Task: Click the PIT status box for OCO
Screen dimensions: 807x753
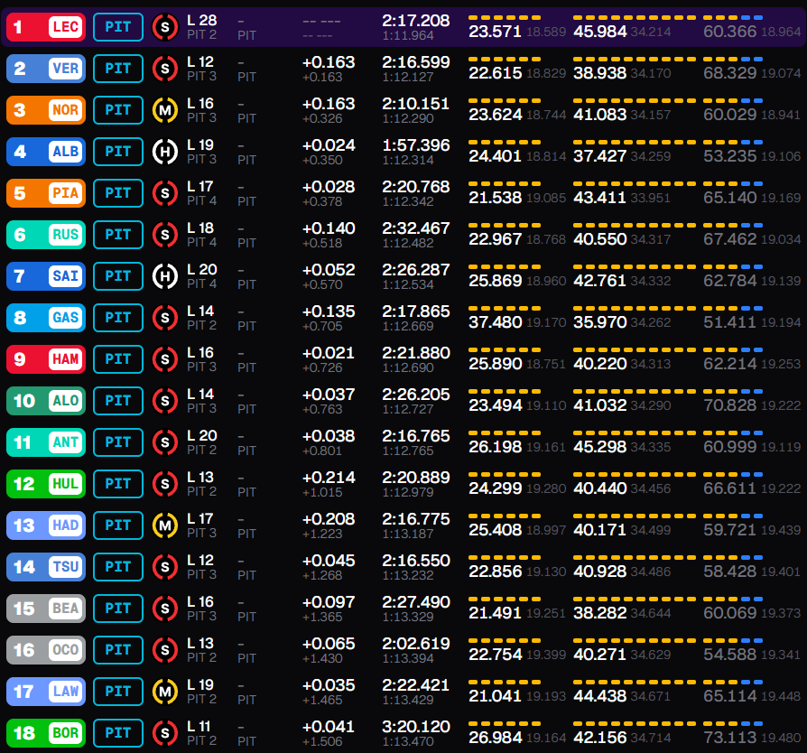Action: [x=118, y=649]
